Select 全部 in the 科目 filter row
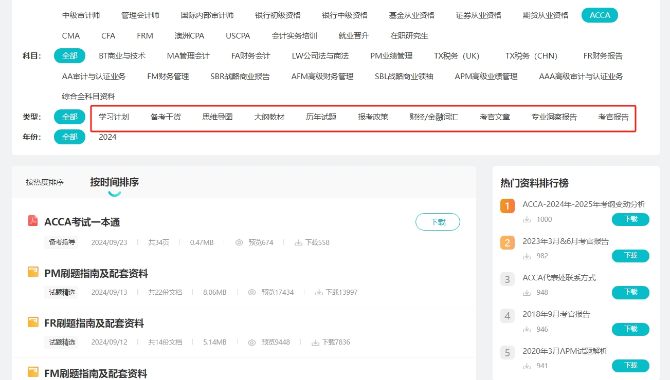670x380 pixels. [69, 55]
